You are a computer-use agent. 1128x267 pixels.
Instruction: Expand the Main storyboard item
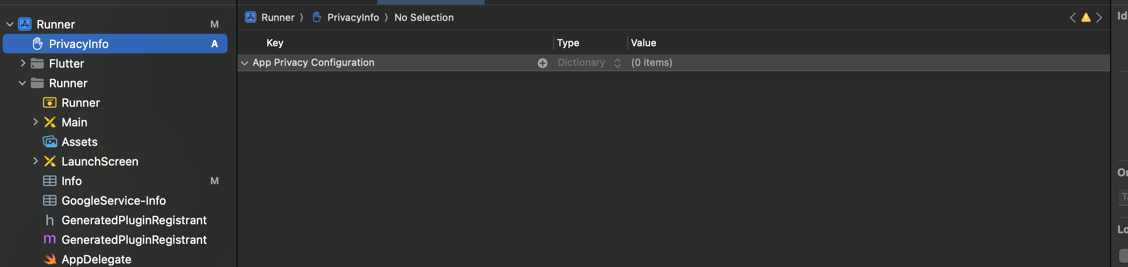pyautogui.click(x=35, y=122)
